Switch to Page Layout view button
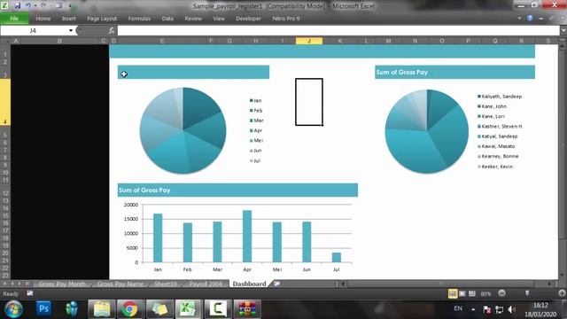This screenshot has height=319, width=567. [x=462, y=293]
